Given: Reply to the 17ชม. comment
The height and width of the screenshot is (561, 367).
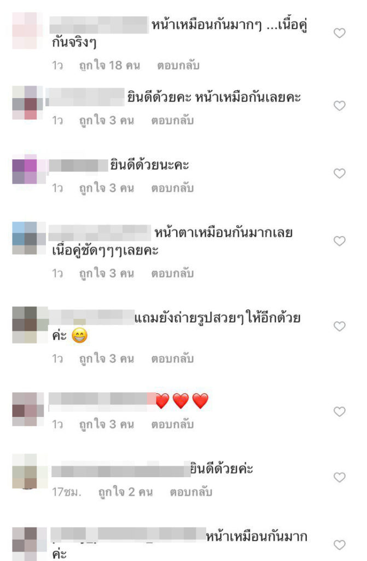Looking at the screenshot, I should pos(191,492).
